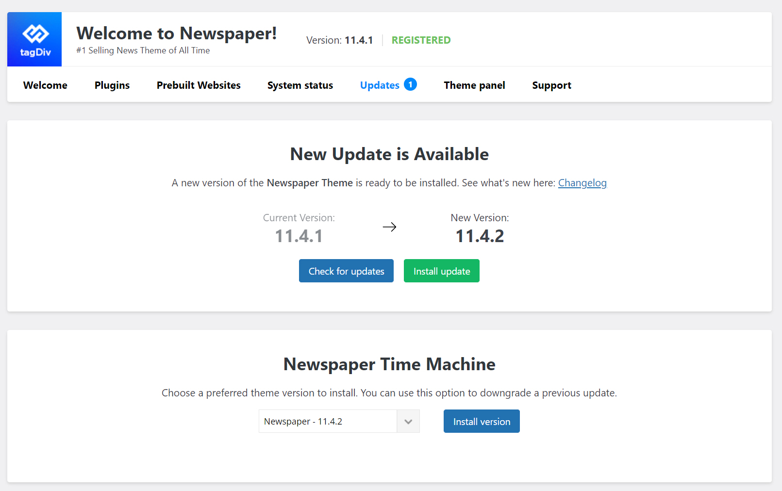Screen dimensions: 782x491
Task: Click the #1 Selling News Theme tagline
Action: (x=143, y=50)
